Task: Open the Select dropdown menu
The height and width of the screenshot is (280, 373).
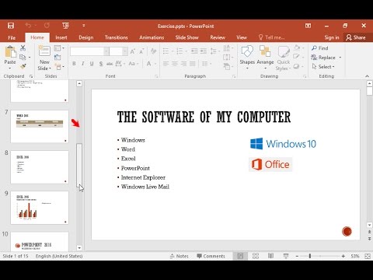Action: tap(323, 67)
